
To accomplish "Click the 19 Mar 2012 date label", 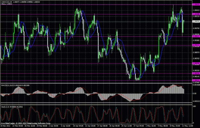I will point(5,126).
